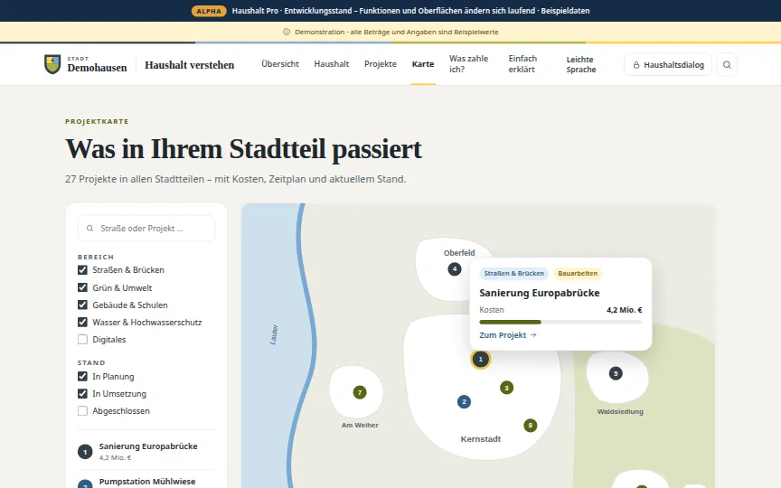Uncheck In Umsetzung status filter
Screen dimensions: 781x488
[82, 393]
